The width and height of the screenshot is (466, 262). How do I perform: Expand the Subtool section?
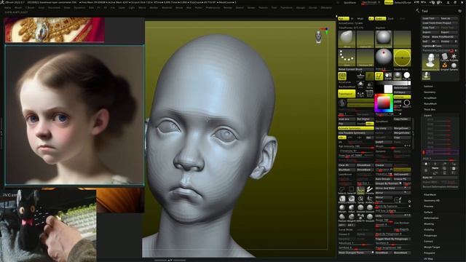pos(428,86)
